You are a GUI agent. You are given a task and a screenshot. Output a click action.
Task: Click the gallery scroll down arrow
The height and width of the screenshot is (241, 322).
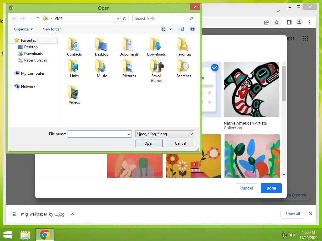(x=284, y=175)
